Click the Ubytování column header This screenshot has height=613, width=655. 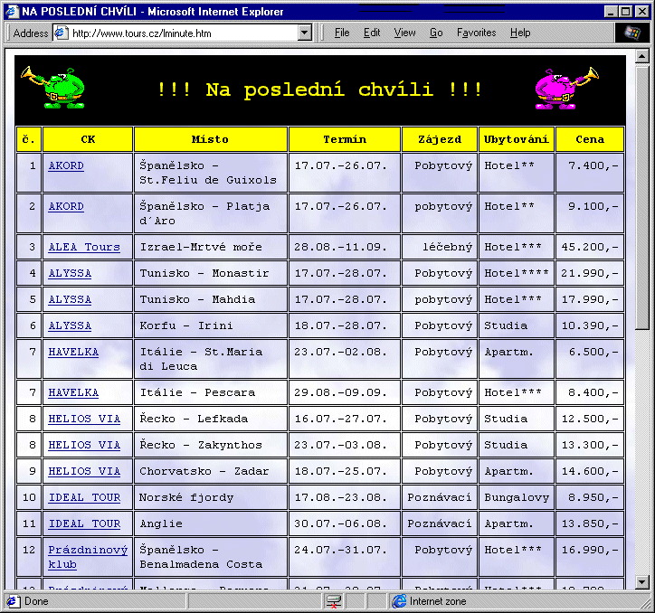[x=517, y=139]
